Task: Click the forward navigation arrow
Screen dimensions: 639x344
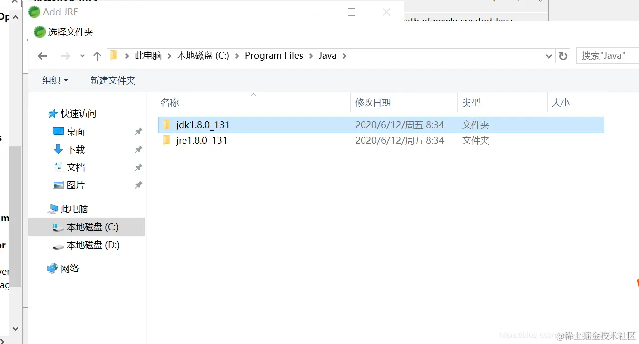Action: (x=65, y=56)
